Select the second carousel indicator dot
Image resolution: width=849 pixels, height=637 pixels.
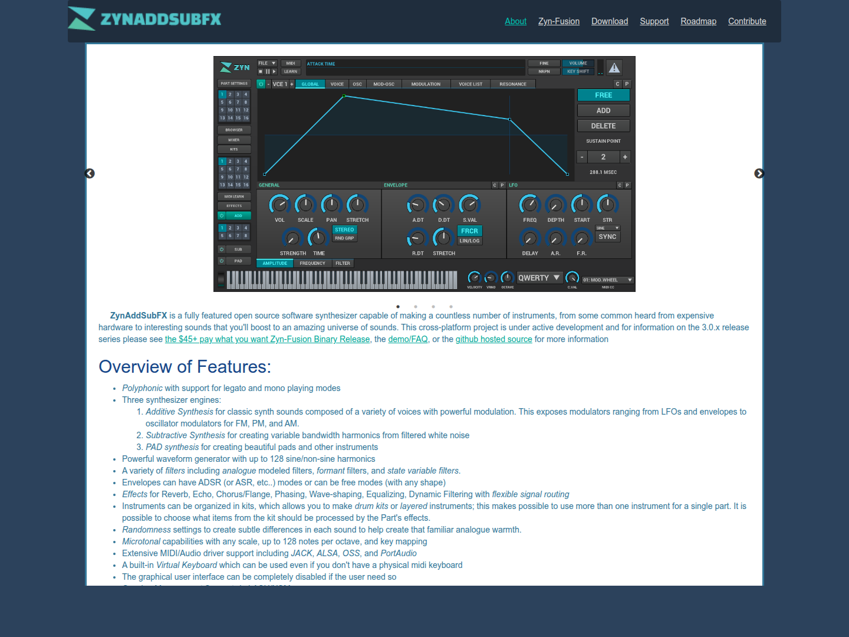pos(416,307)
